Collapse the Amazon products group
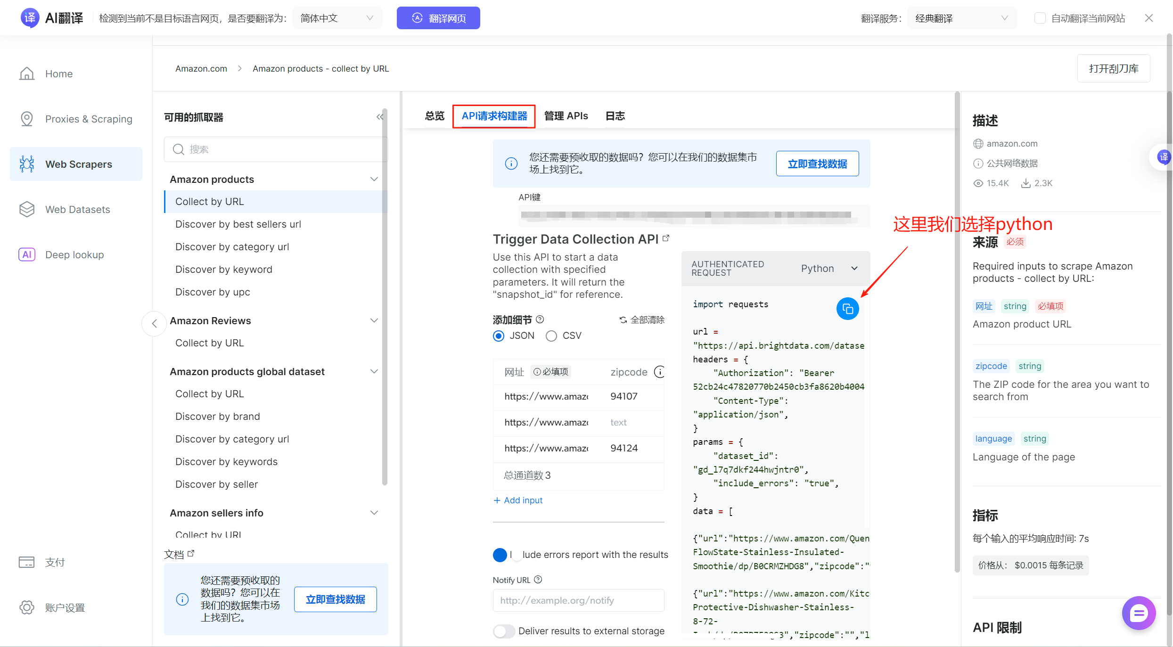 (374, 179)
